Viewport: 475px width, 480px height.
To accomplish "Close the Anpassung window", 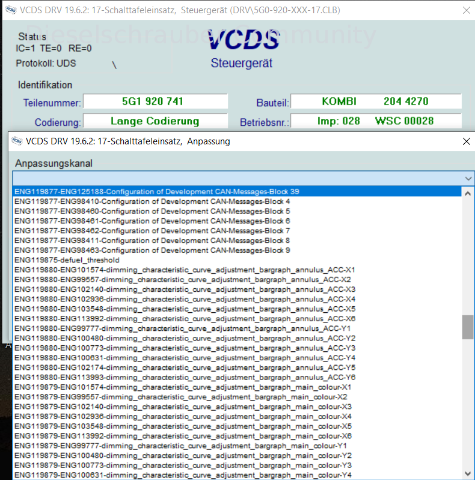I will tap(467, 141).
